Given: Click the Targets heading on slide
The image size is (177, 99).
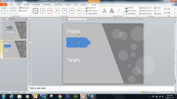Looking at the screenshot, I should click(74, 60).
